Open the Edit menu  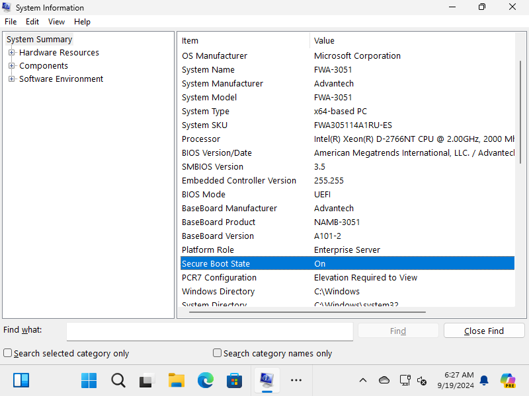[32, 22]
